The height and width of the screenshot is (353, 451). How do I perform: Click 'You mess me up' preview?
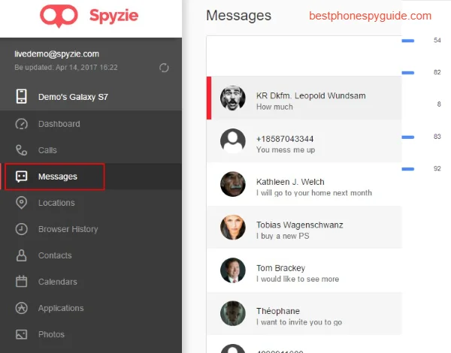[x=286, y=149]
